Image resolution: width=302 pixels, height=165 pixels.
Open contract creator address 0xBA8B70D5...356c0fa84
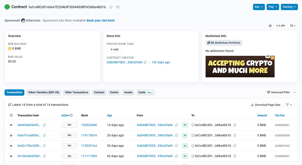(124, 62)
